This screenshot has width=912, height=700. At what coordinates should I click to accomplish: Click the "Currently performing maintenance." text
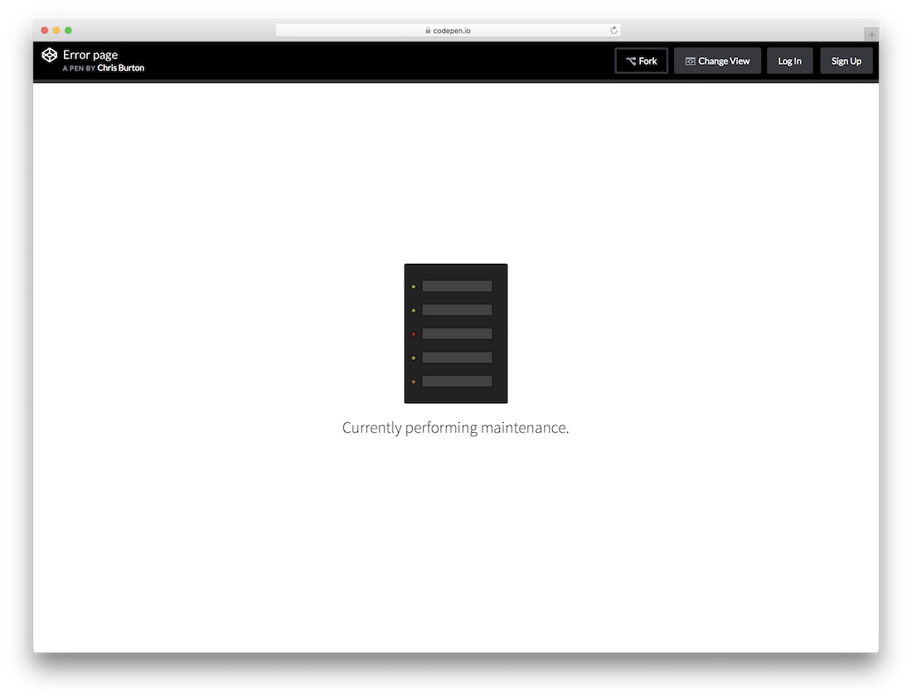pos(455,428)
